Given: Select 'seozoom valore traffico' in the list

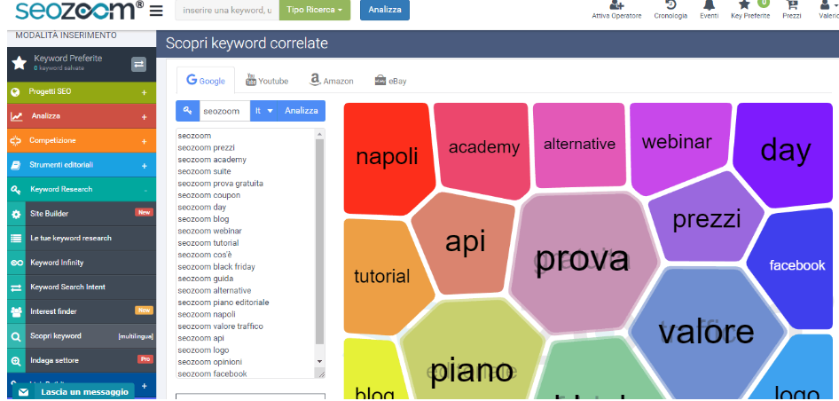Looking at the screenshot, I should point(220,326).
